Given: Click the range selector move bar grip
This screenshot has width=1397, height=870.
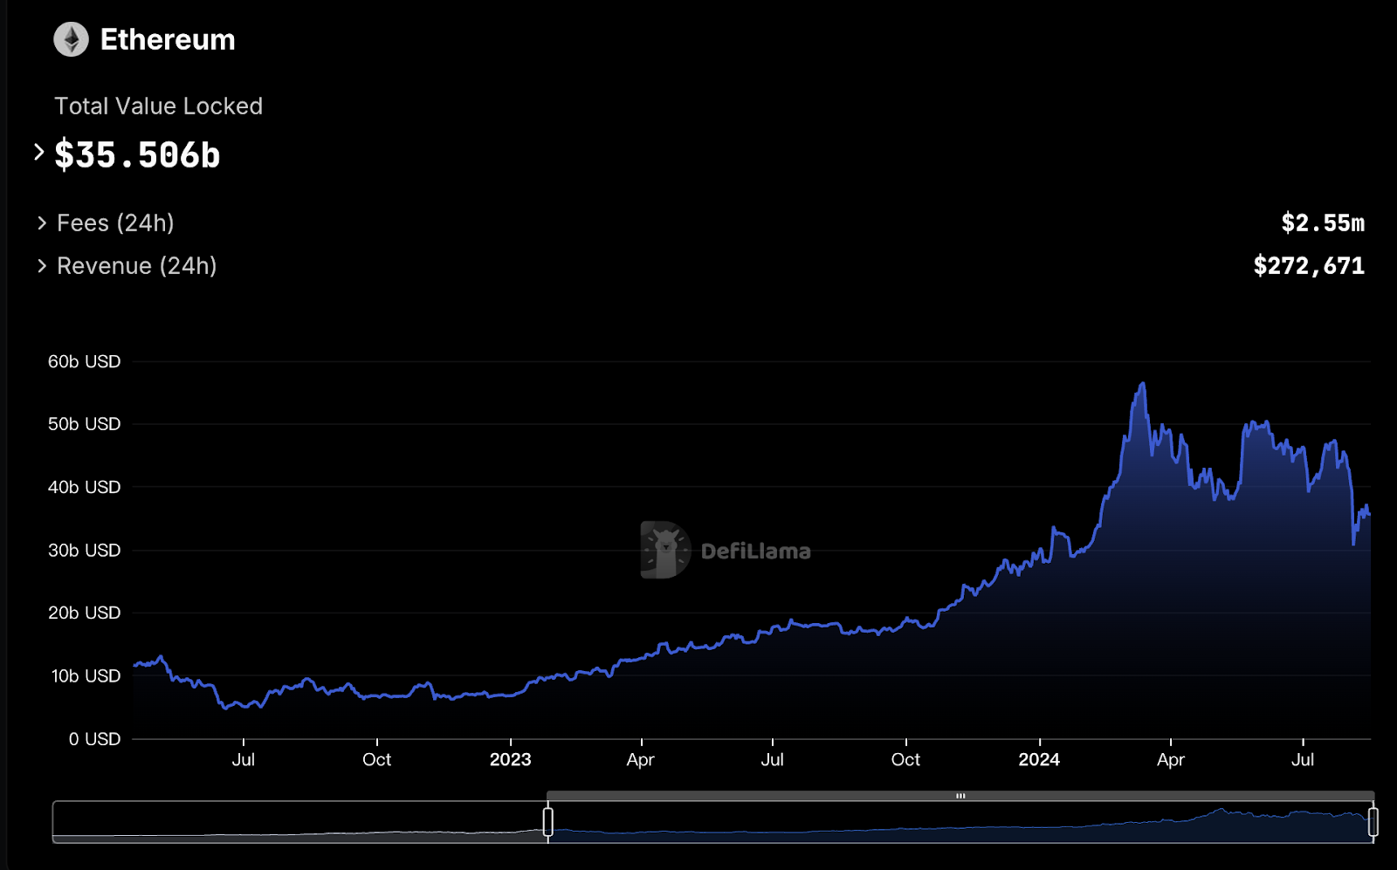Looking at the screenshot, I should click(x=960, y=796).
